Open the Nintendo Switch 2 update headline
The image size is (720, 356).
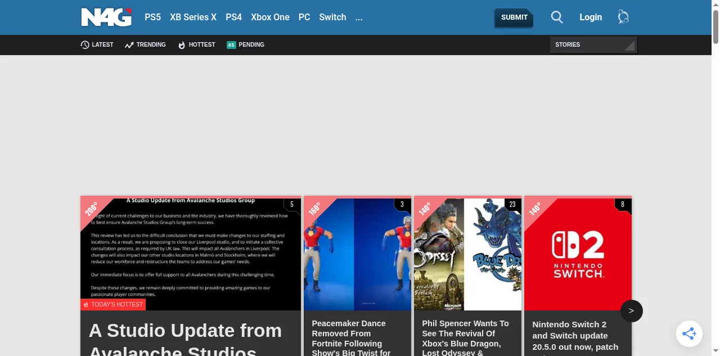click(x=575, y=337)
